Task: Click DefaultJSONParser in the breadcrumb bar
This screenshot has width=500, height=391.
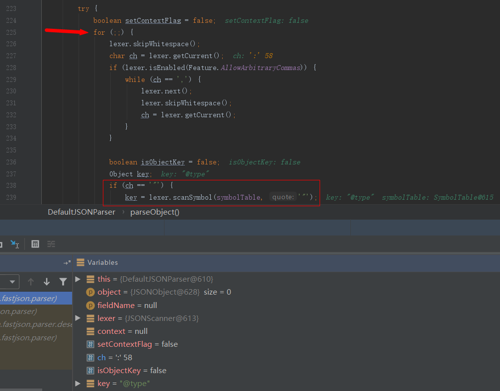Action: (82, 212)
